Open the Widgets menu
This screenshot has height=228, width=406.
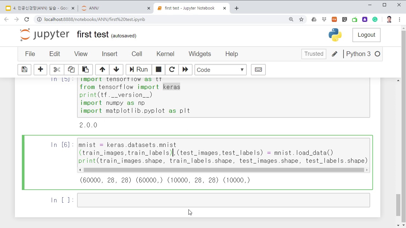click(x=200, y=54)
